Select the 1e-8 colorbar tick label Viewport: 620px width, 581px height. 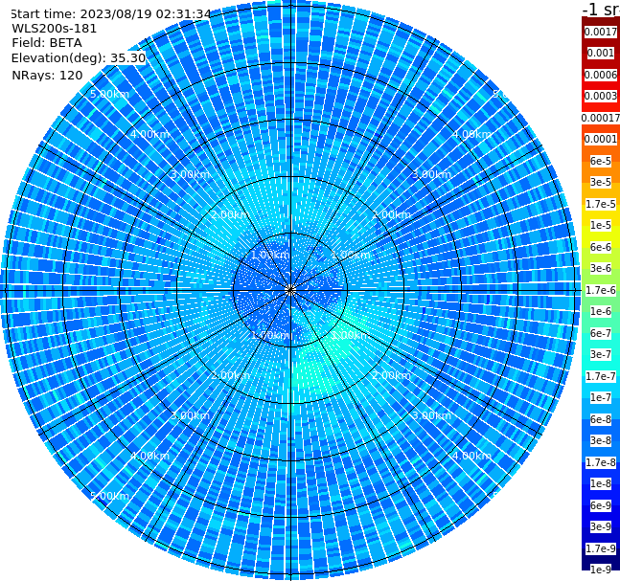[601, 483]
